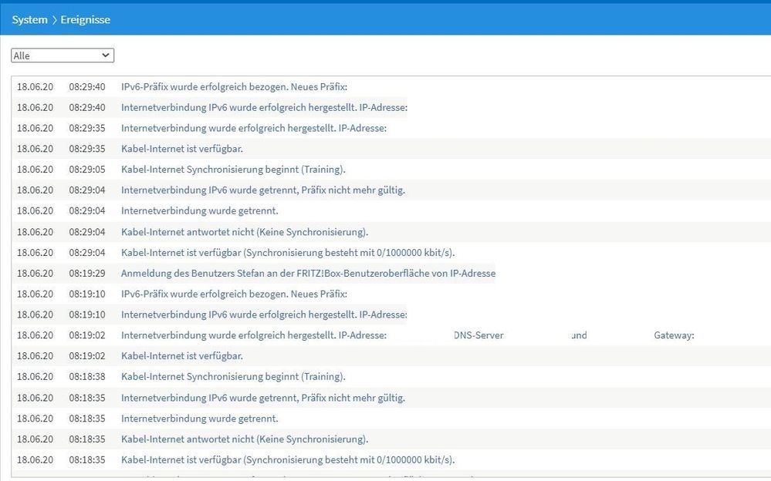Click the 18.06.20 date in the Stefan login row

tap(35, 273)
